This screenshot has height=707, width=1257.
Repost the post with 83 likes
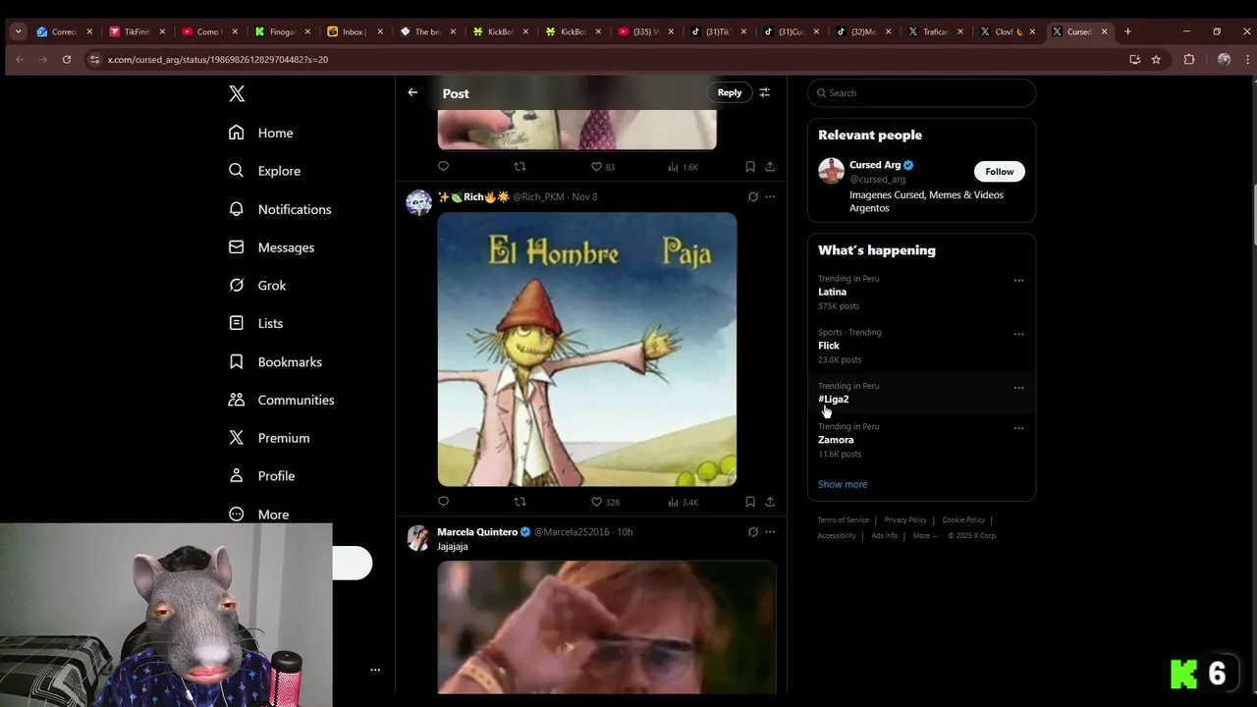[519, 167]
